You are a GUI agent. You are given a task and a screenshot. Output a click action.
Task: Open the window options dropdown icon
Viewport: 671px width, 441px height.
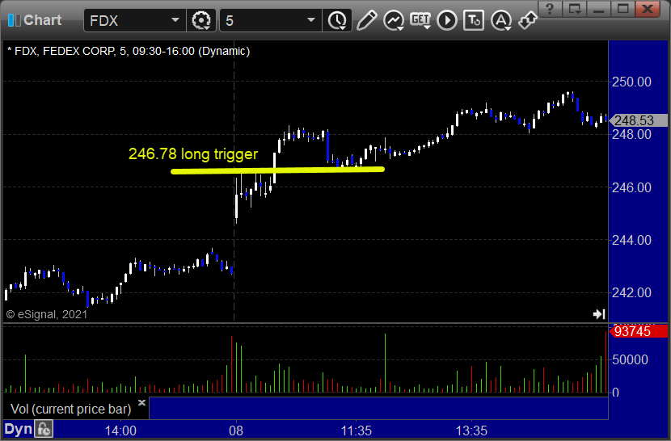pyautogui.click(x=574, y=9)
